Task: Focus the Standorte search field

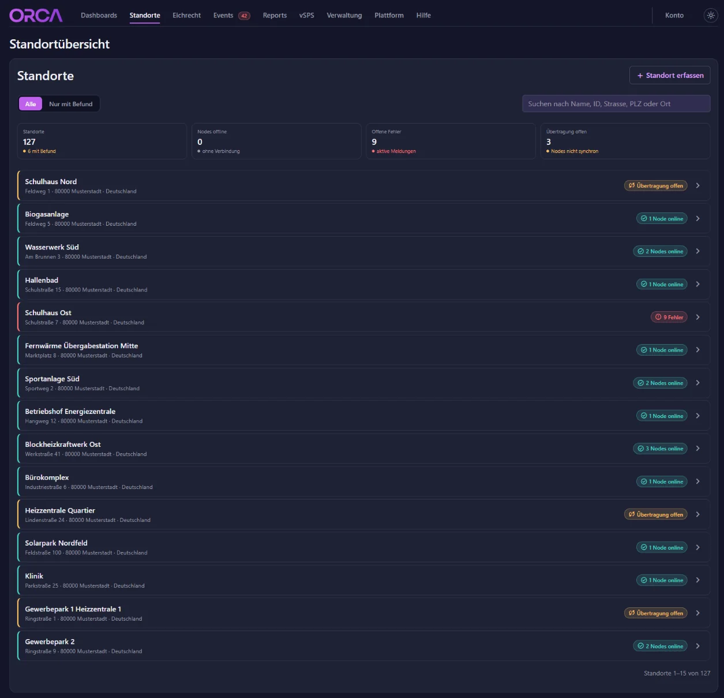Action: (x=616, y=104)
